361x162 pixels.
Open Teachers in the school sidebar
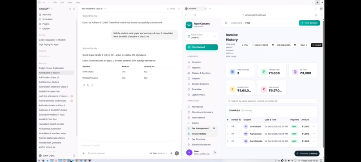[196, 68]
